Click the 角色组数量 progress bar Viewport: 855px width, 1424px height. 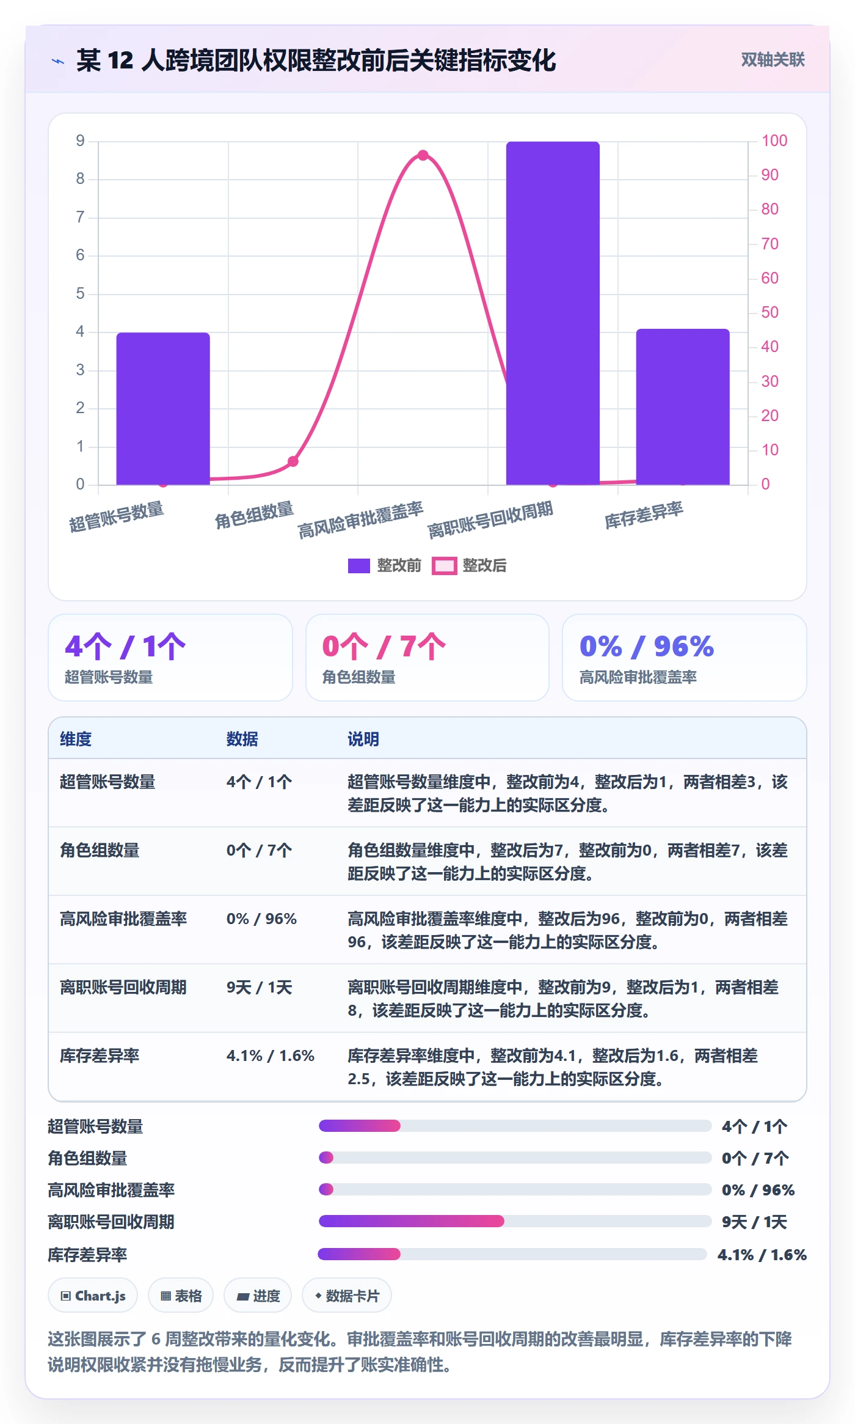click(x=515, y=1158)
